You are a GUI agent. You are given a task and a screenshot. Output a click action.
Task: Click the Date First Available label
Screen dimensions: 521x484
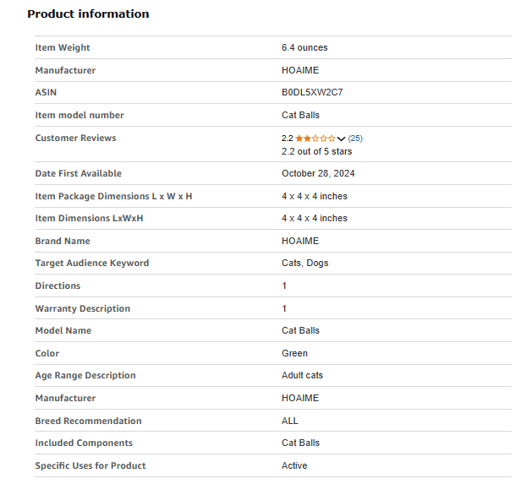tap(79, 173)
